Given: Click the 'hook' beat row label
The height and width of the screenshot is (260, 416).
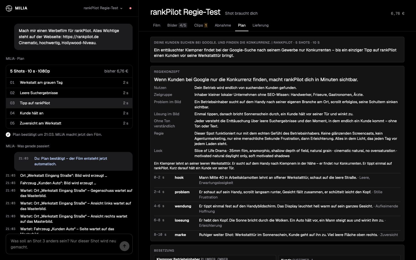Looking at the screenshot, I should click(179, 178).
